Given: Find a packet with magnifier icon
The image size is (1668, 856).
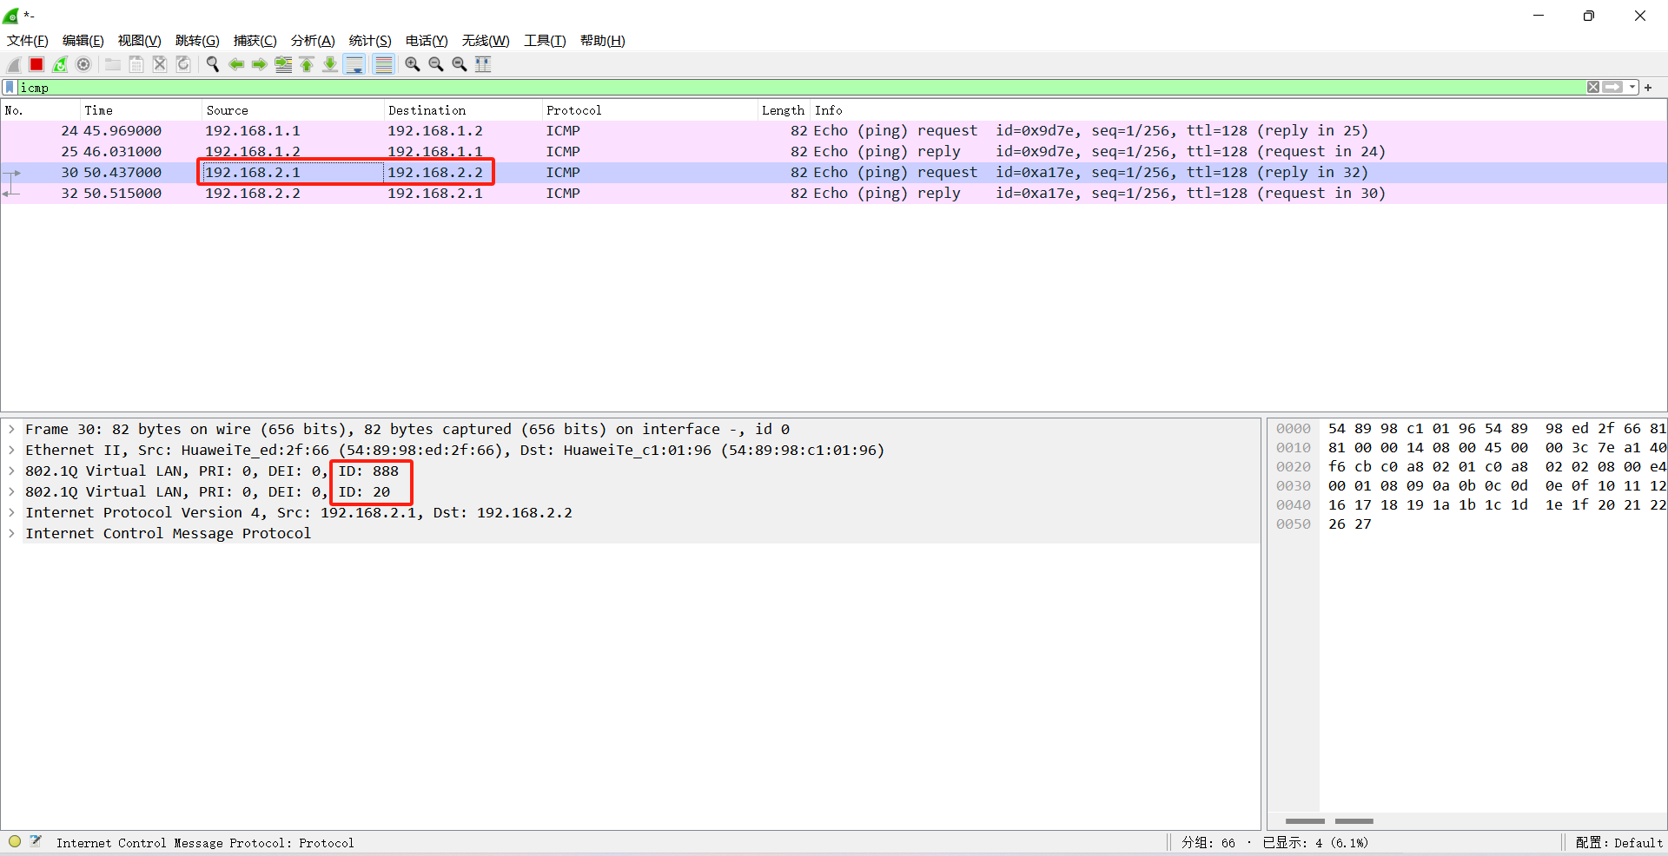Looking at the screenshot, I should 212,64.
